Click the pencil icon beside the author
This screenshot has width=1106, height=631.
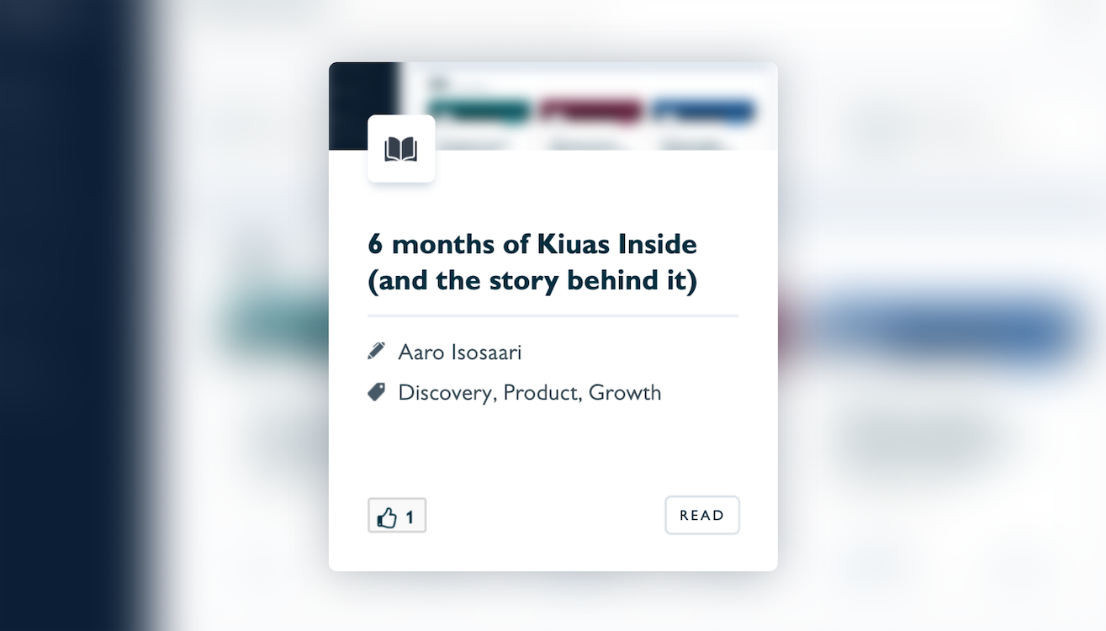coord(376,351)
